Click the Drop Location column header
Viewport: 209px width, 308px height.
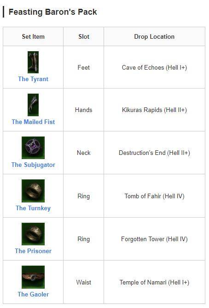pyautogui.click(x=154, y=36)
